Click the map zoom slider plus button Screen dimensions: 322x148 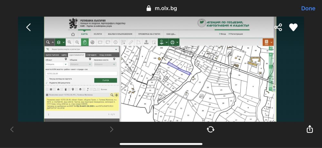coord(271,54)
